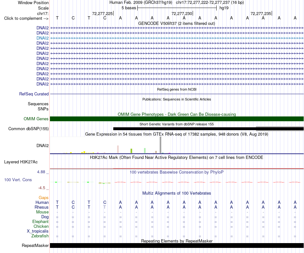Click 'Repeating Elements by RepeatMasker' title

[x=177, y=241]
